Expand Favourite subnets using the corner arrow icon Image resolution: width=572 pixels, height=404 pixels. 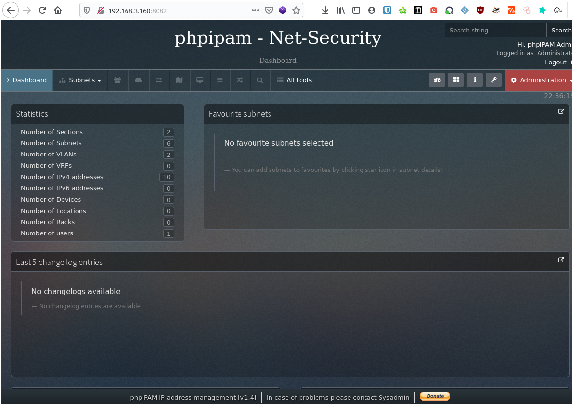pyautogui.click(x=561, y=111)
